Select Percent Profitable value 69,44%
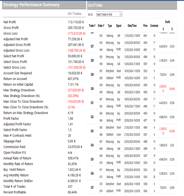The height and width of the screenshot is (196, 184). 72,192
